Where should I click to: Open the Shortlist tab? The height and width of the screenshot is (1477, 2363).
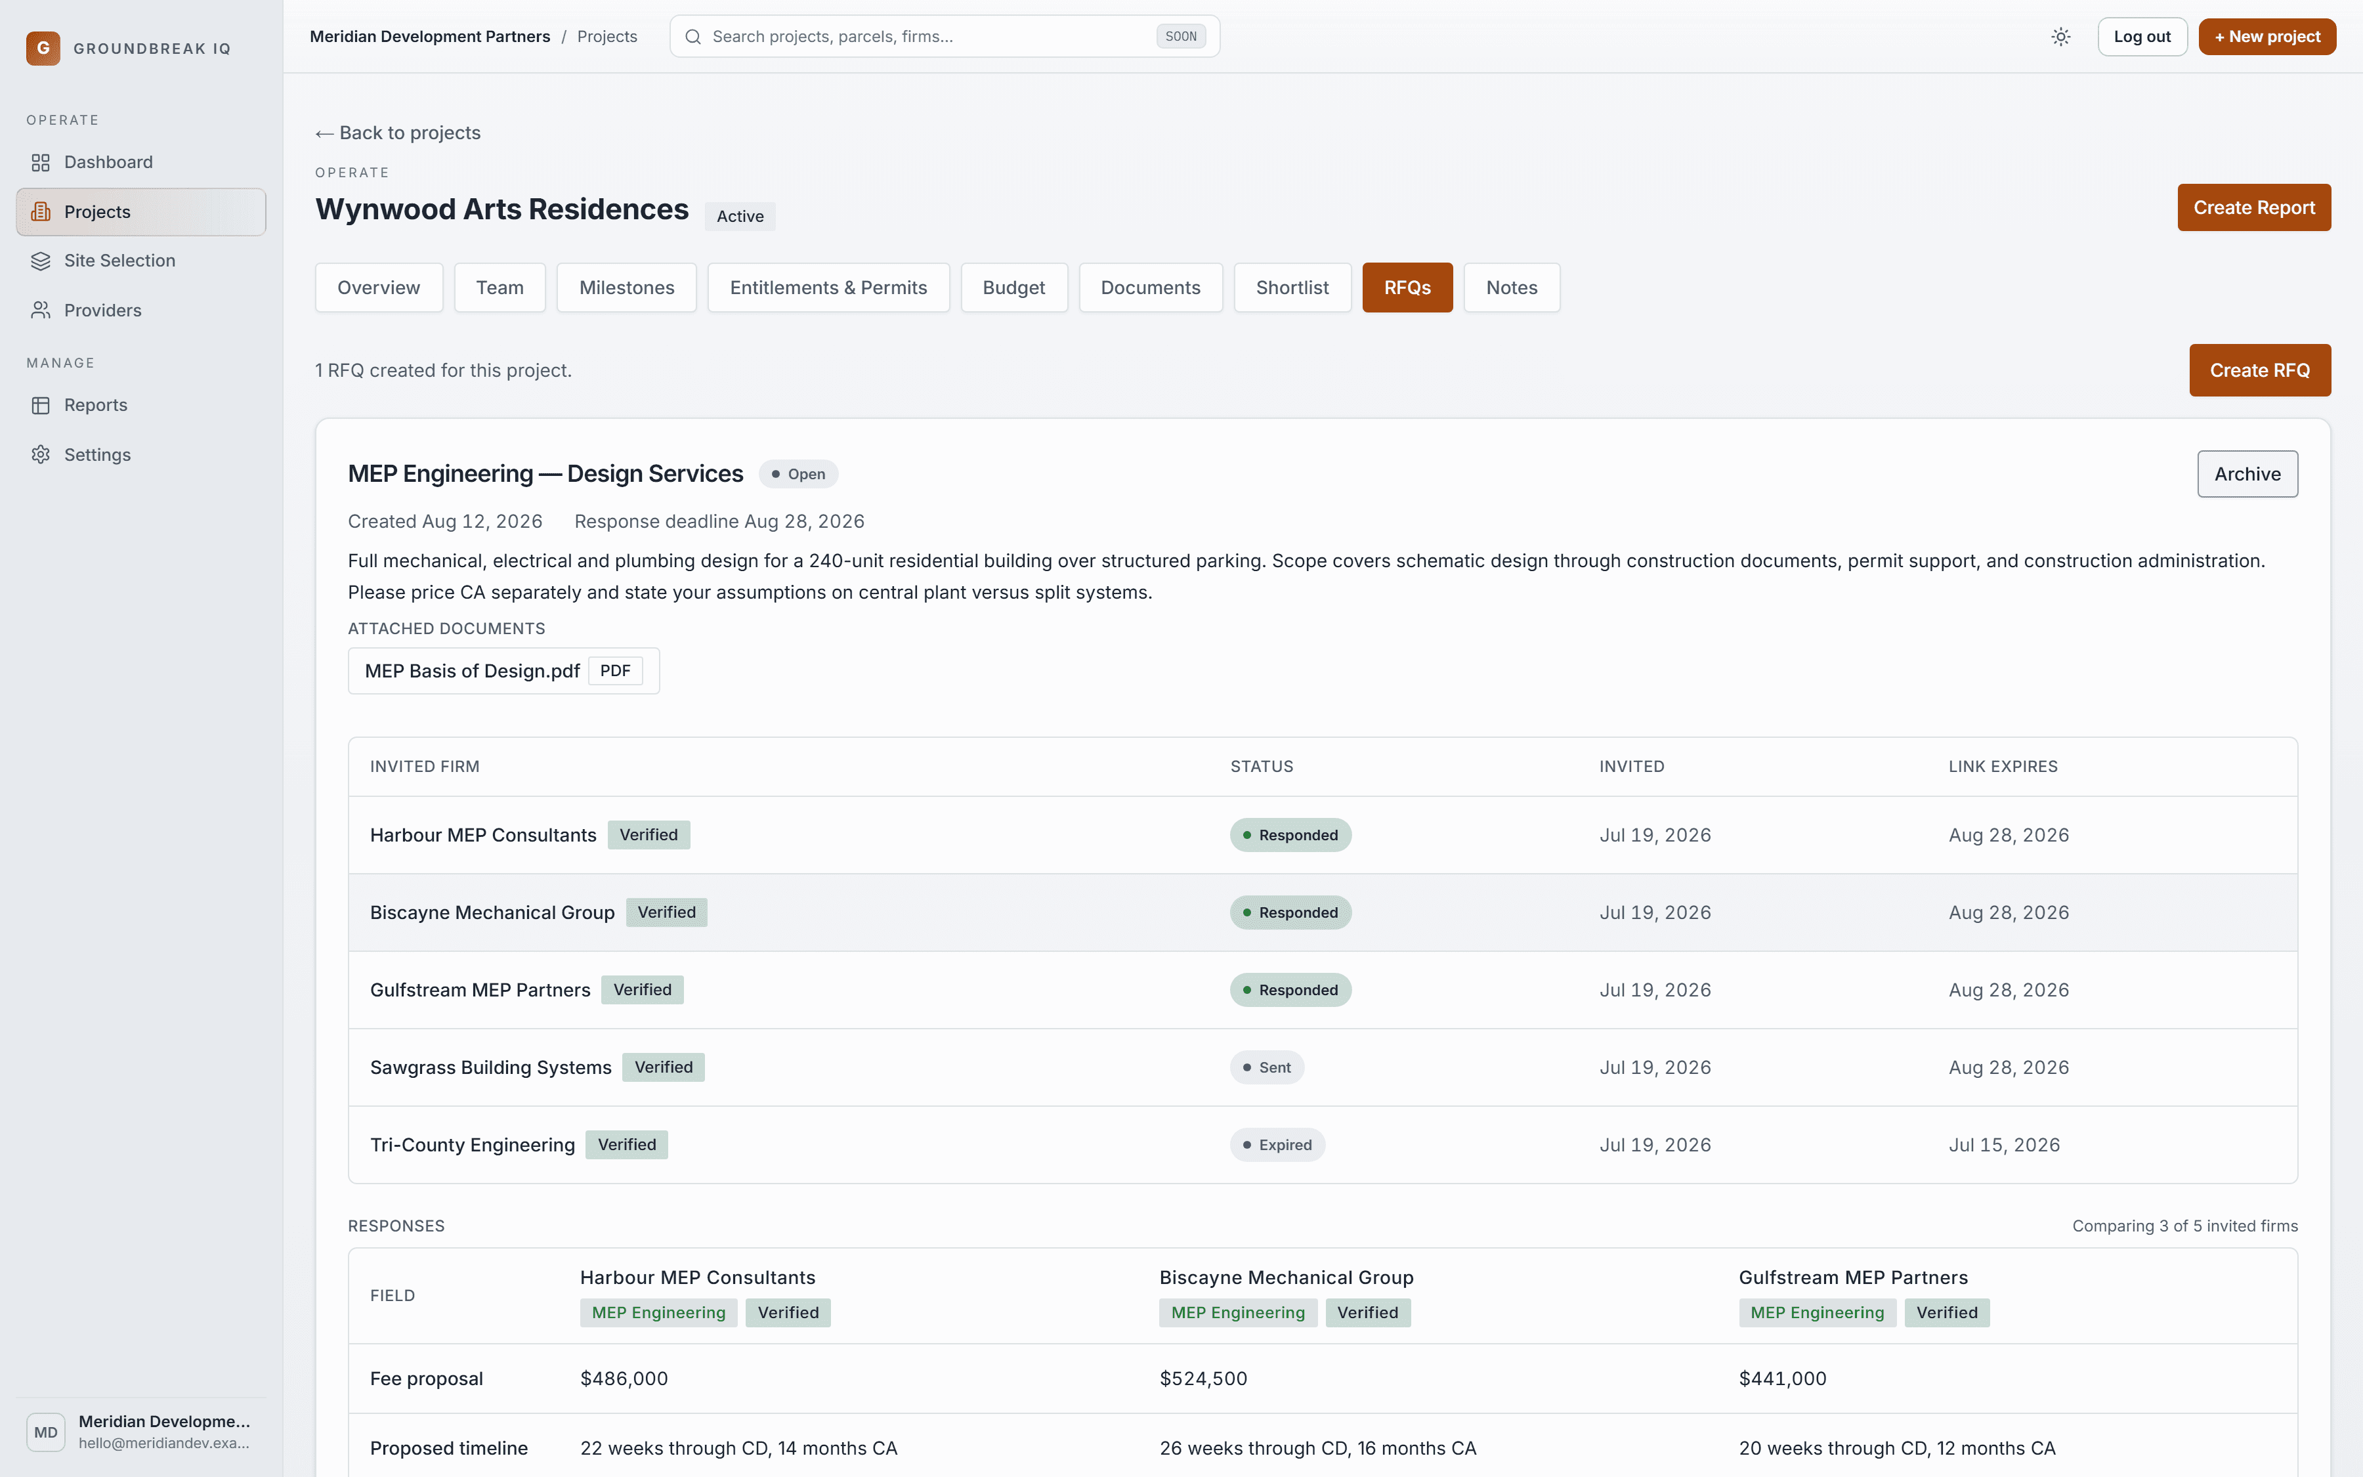pyautogui.click(x=1292, y=288)
